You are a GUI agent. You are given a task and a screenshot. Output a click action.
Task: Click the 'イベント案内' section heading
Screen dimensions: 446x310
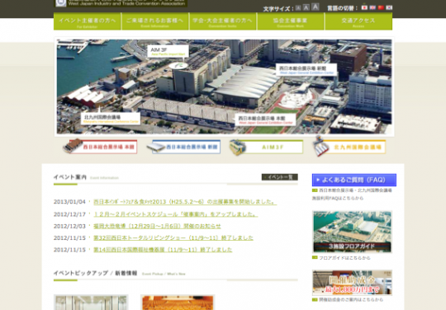click(70, 177)
